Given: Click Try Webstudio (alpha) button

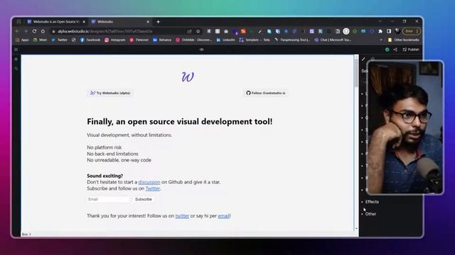Looking at the screenshot, I should (x=110, y=93).
